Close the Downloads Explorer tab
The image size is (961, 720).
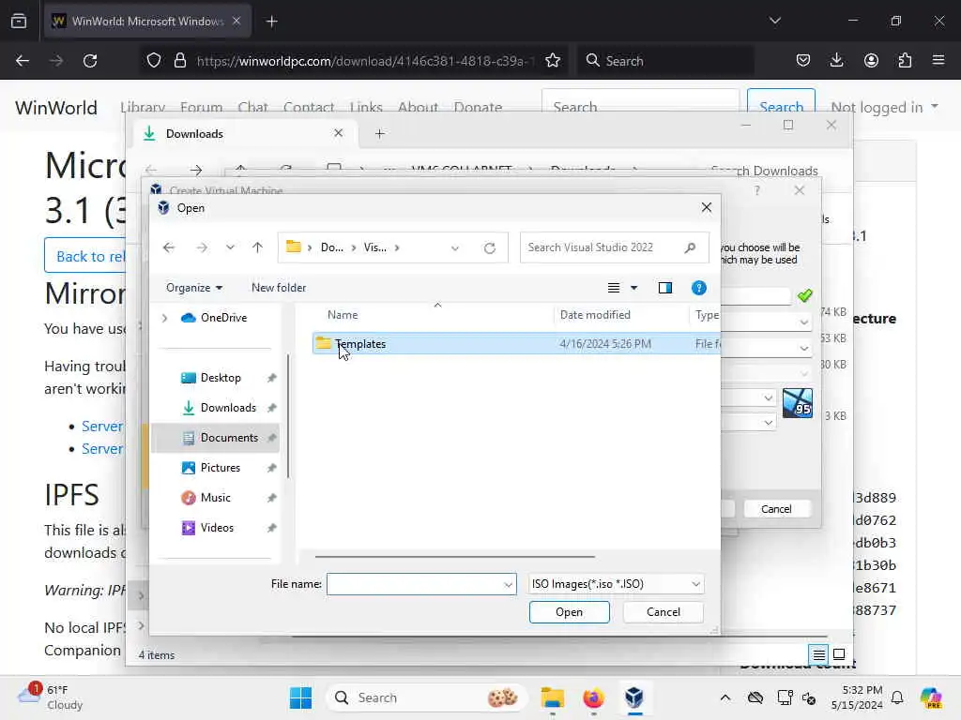338,133
